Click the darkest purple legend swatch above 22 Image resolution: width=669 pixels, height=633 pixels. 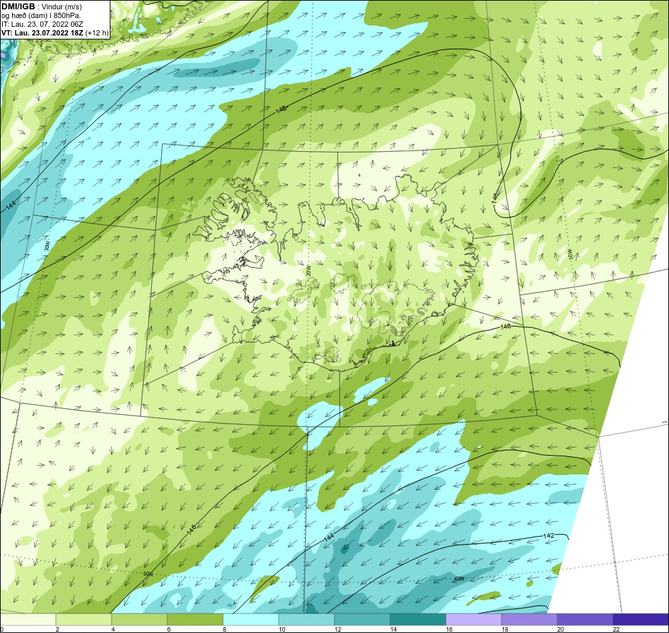(641, 619)
